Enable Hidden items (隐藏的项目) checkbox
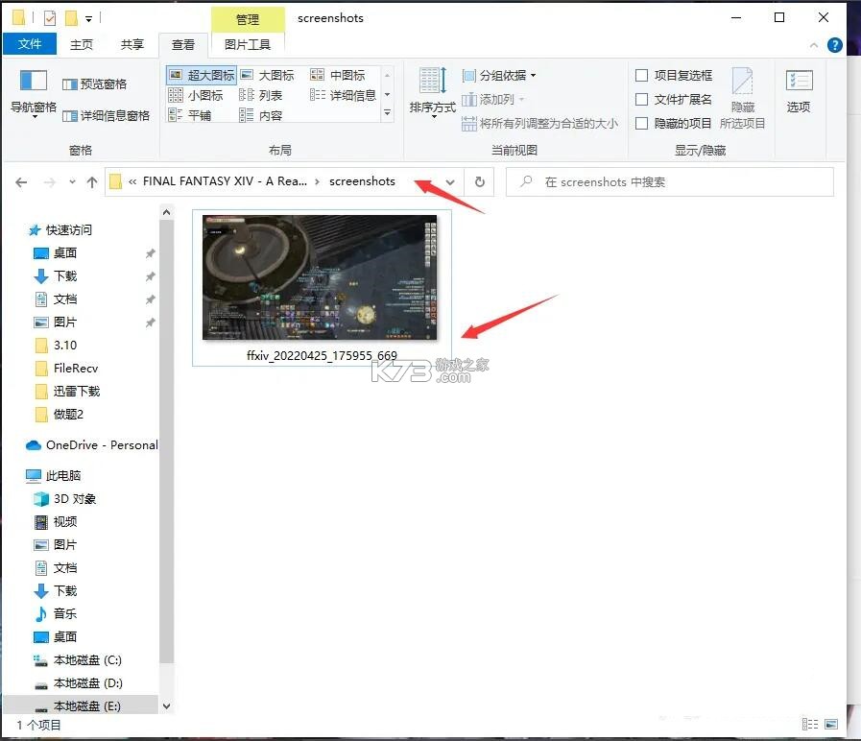 tap(673, 123)
